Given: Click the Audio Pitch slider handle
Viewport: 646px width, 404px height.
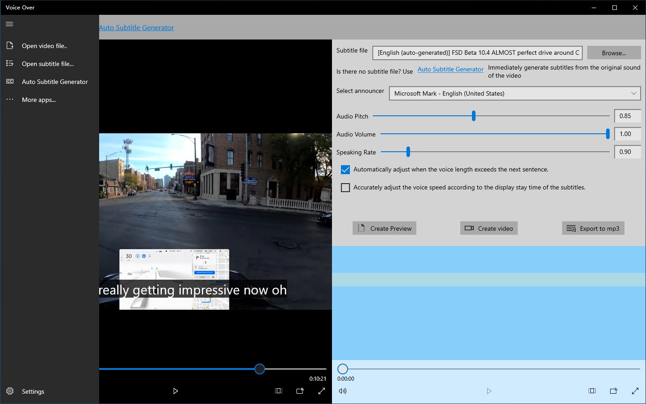Looking at the screenshot, I should click(x=474, y=116).
